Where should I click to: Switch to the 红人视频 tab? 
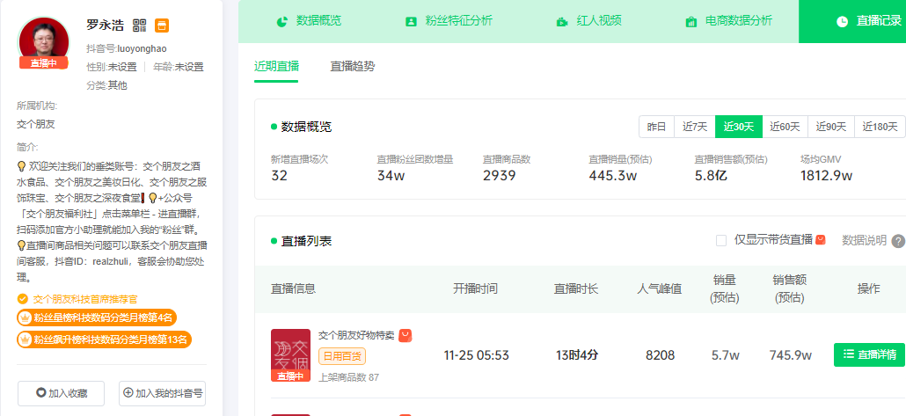point(588,21)
